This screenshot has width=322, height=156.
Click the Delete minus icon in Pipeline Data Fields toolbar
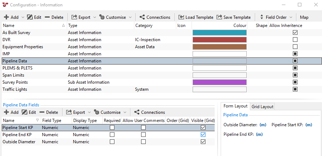click(x=42, y=112)
